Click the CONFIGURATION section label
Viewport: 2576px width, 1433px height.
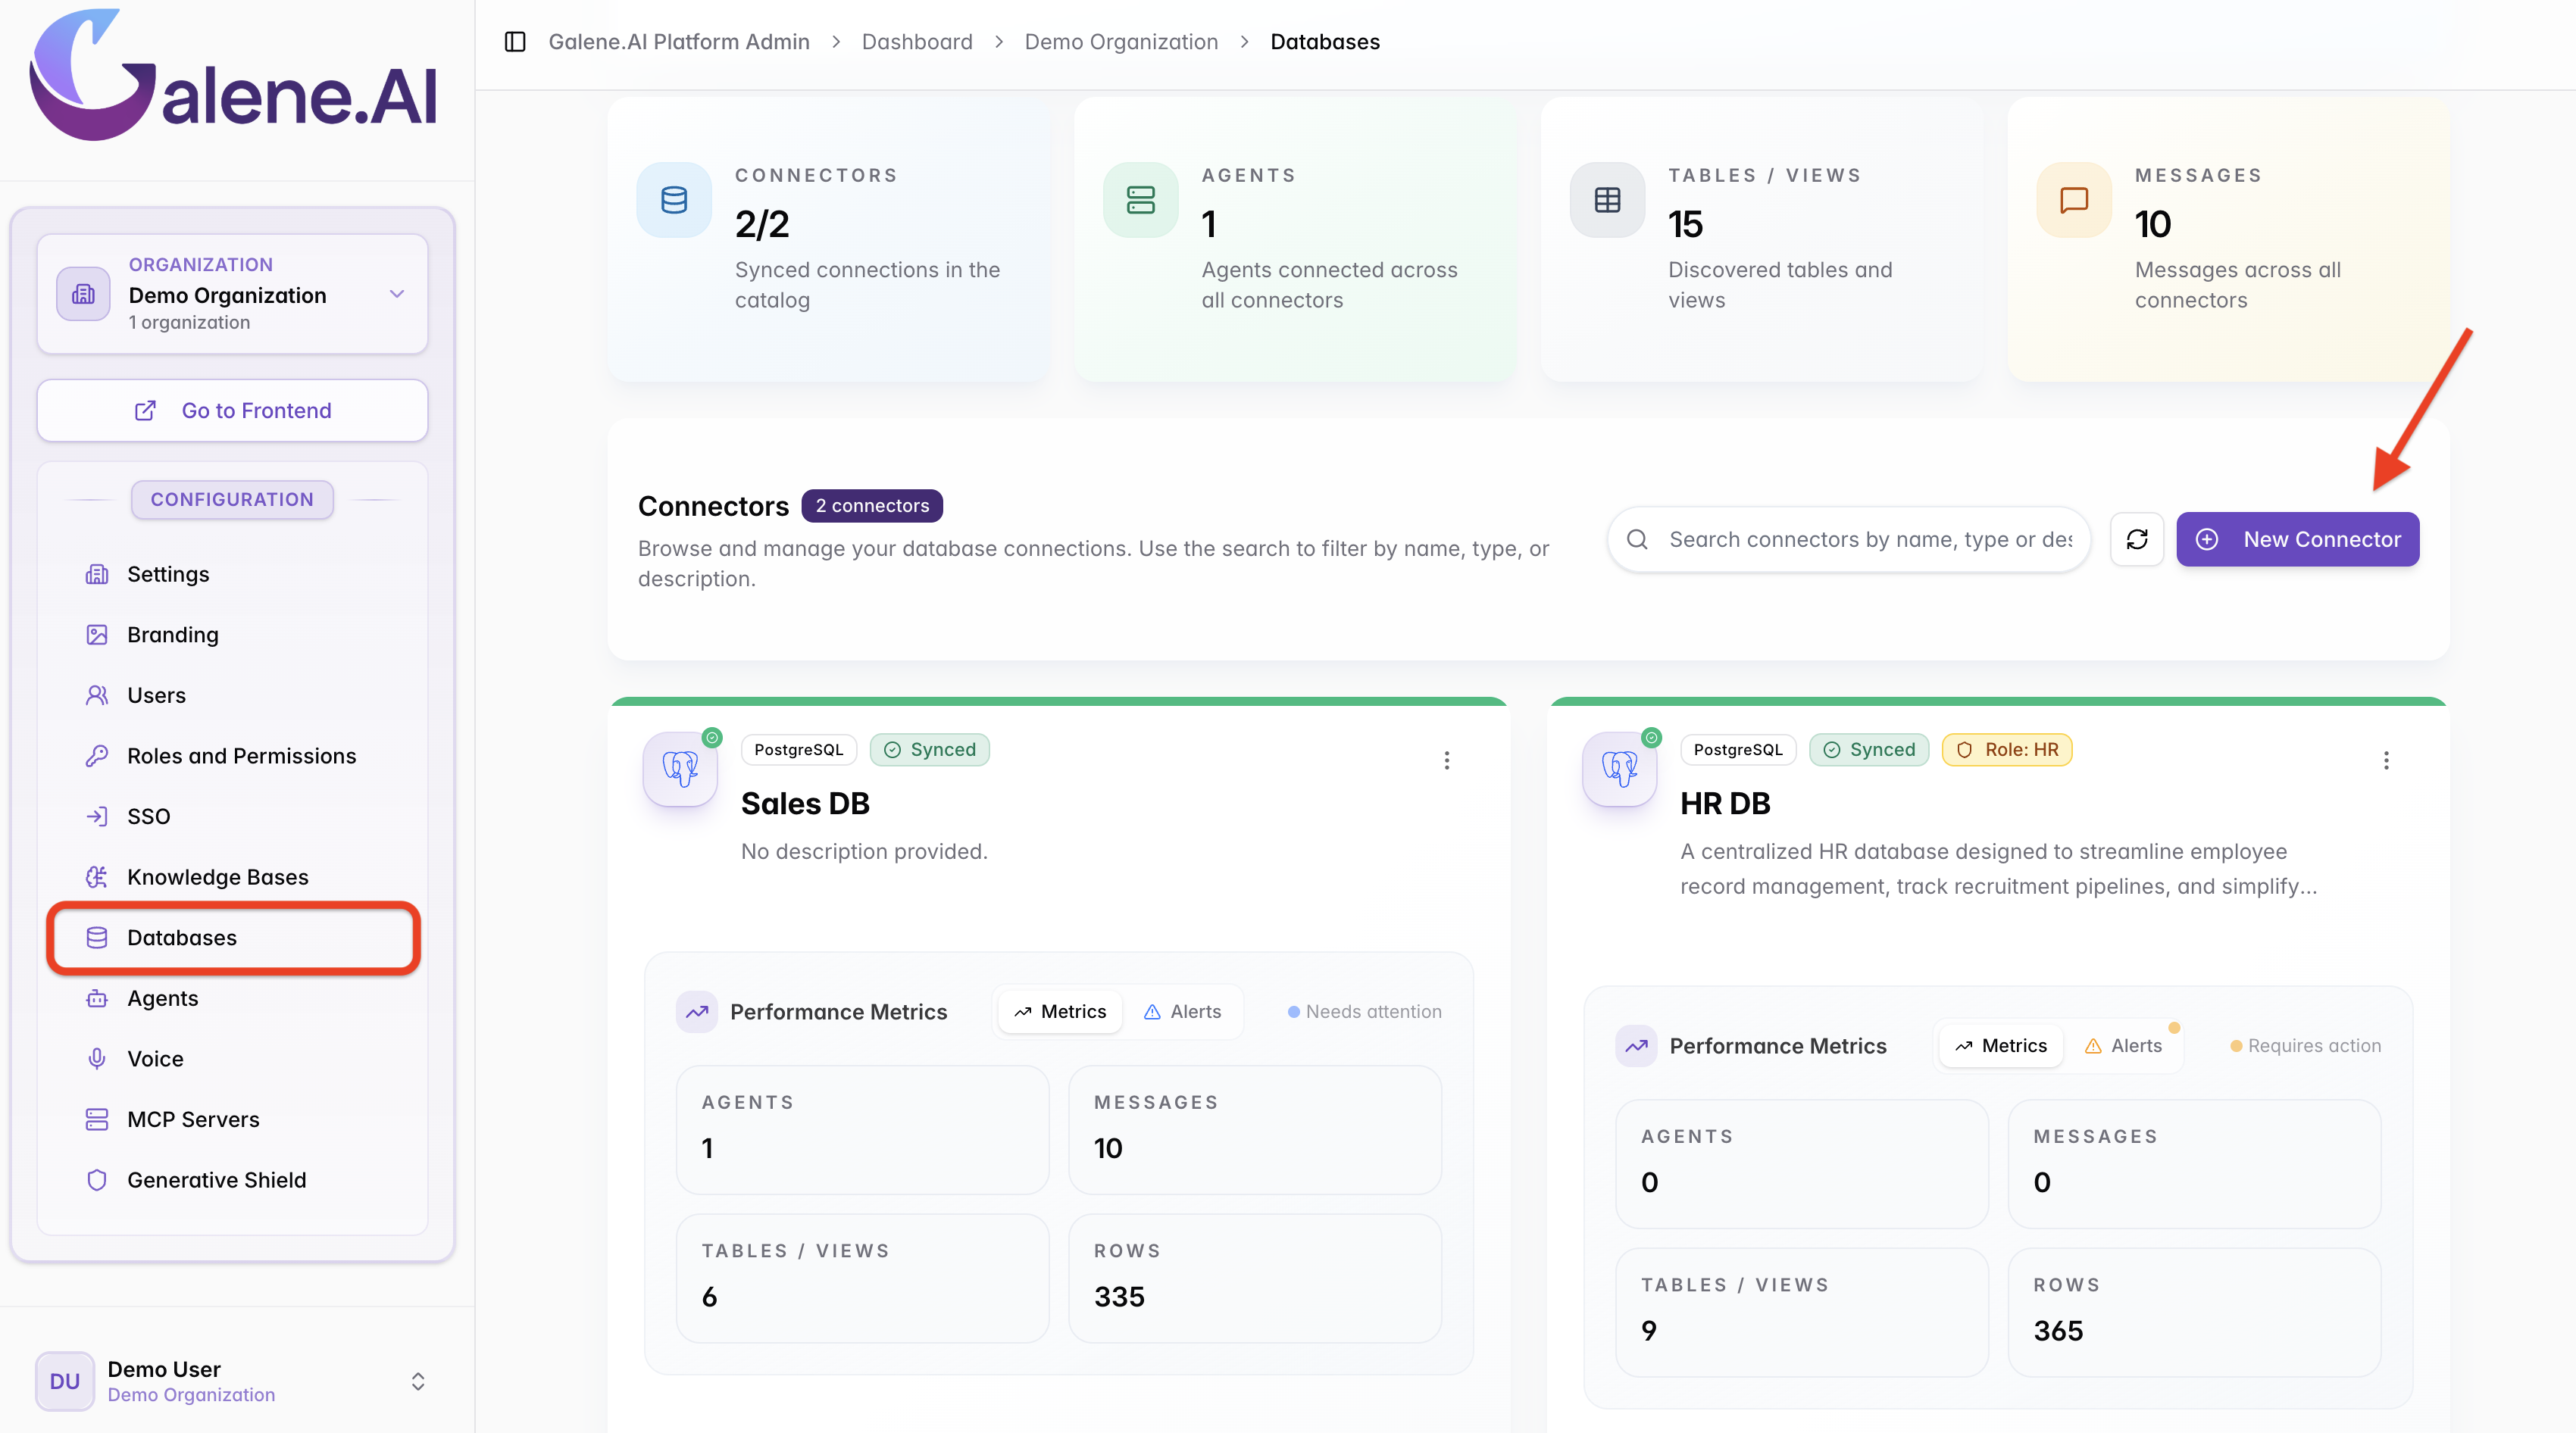pos(232,500)
